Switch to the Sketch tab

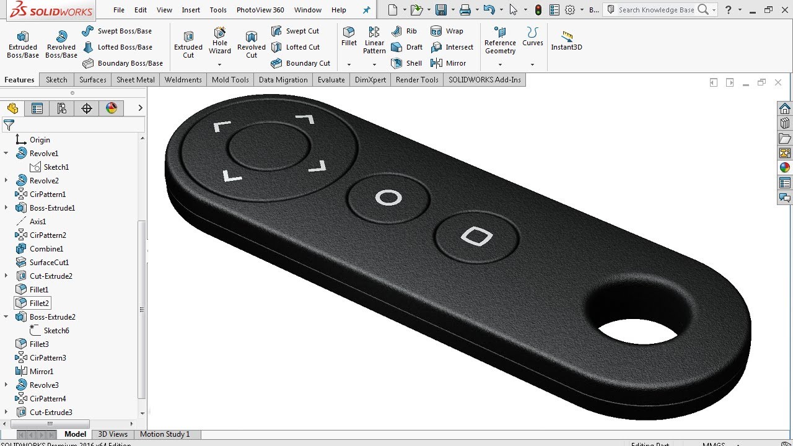pos(56,80)
